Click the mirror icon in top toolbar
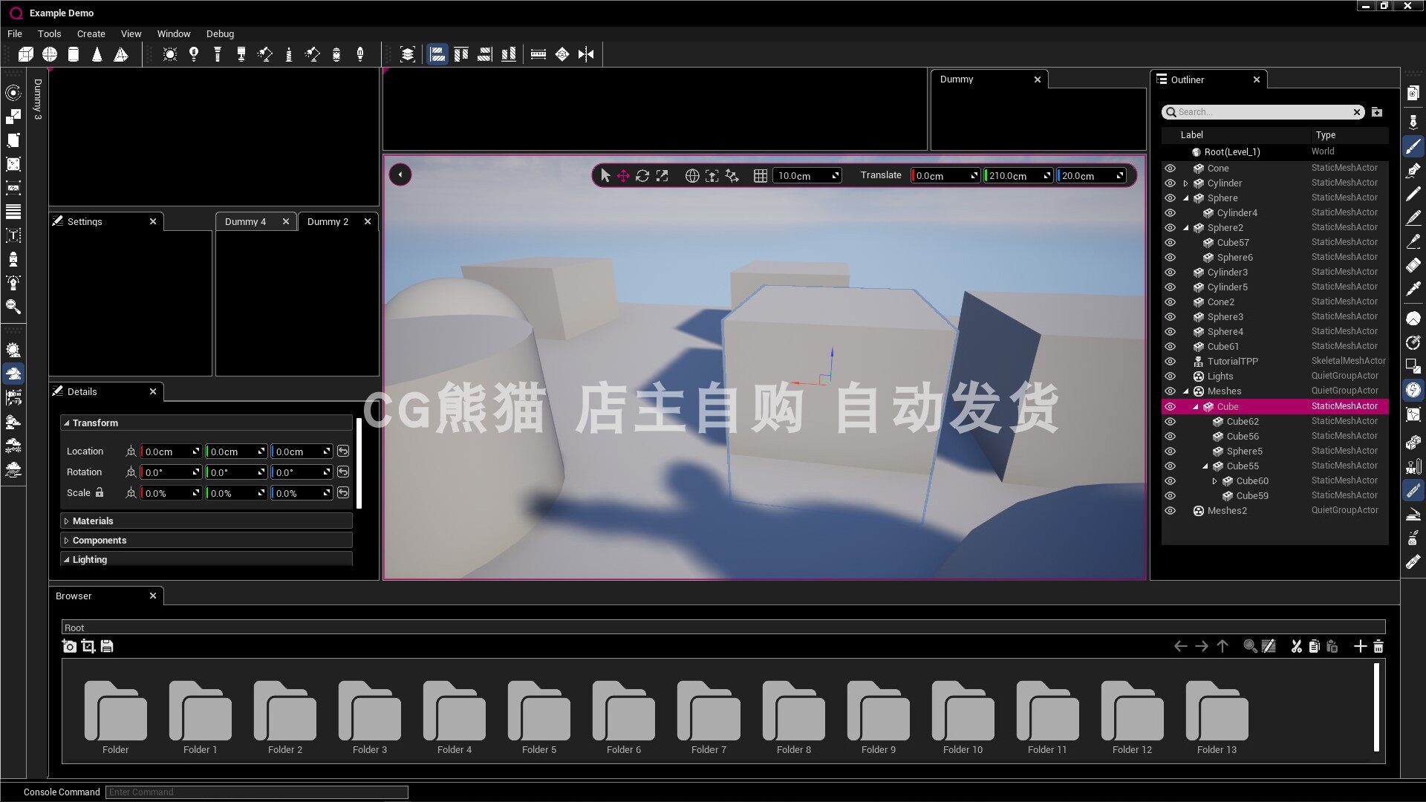1426x802 pixels. tap(586, 54)
